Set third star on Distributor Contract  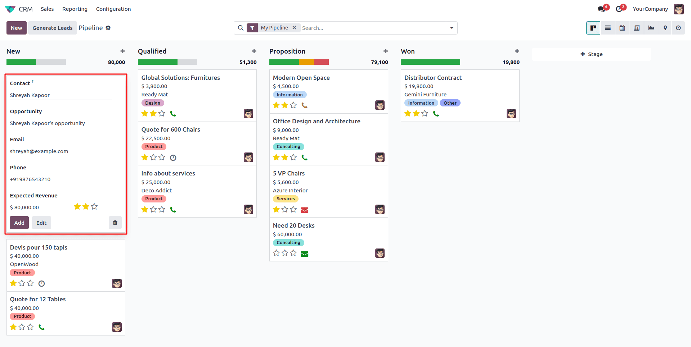pyautogui.click(x=425, y=113)
